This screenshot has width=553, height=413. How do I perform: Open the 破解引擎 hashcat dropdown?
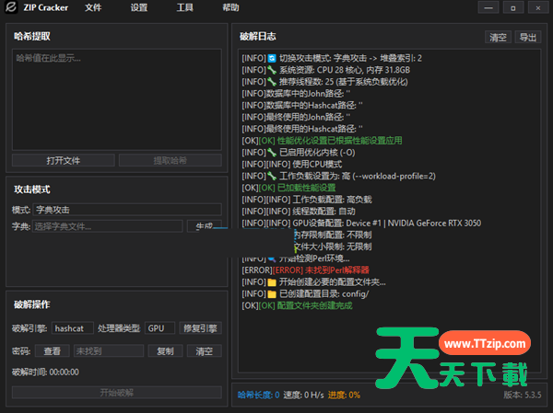[74, 328]
